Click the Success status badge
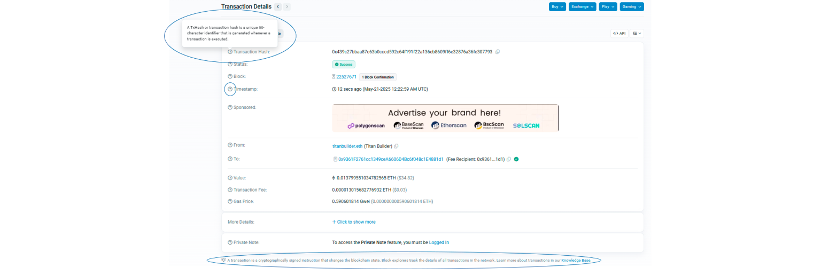 click(344, 64)
